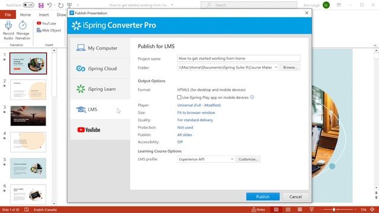The width and height of the screenshot is (379, 213).
Task: Click English (Canada) language in status bar
Action: coord(45,209)
